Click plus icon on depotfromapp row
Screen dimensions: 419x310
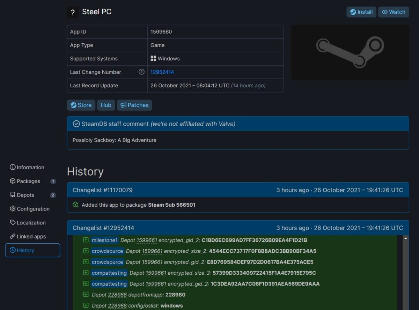pos(86,294)
